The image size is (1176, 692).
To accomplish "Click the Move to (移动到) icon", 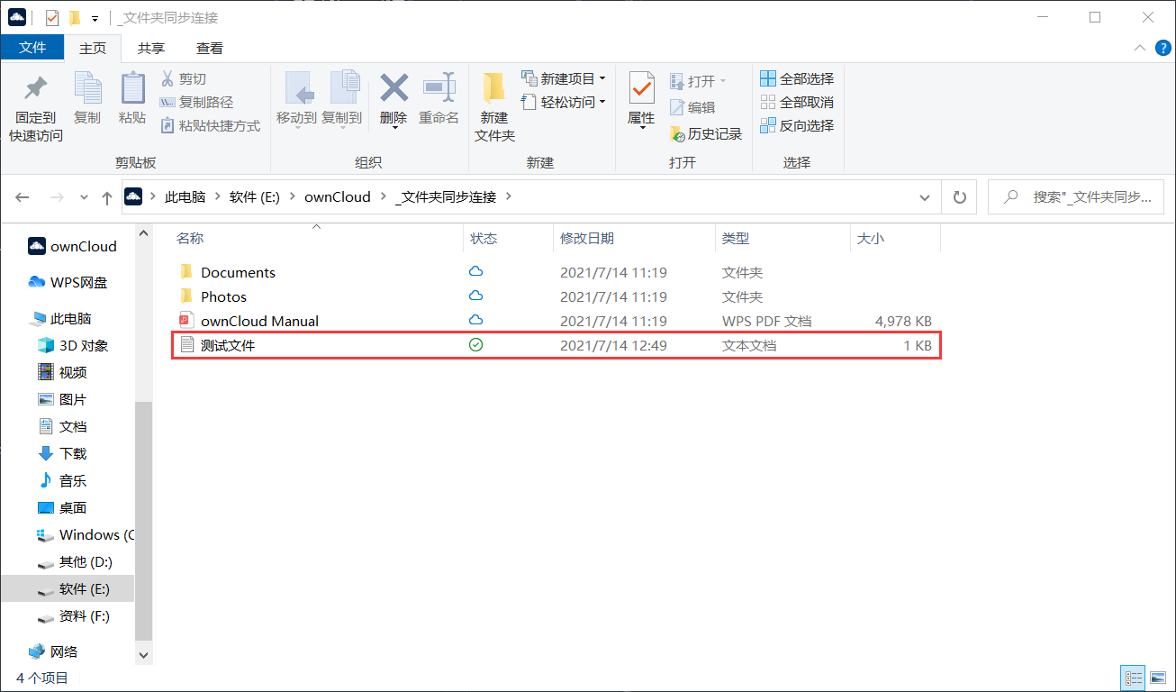I will 297,88.
